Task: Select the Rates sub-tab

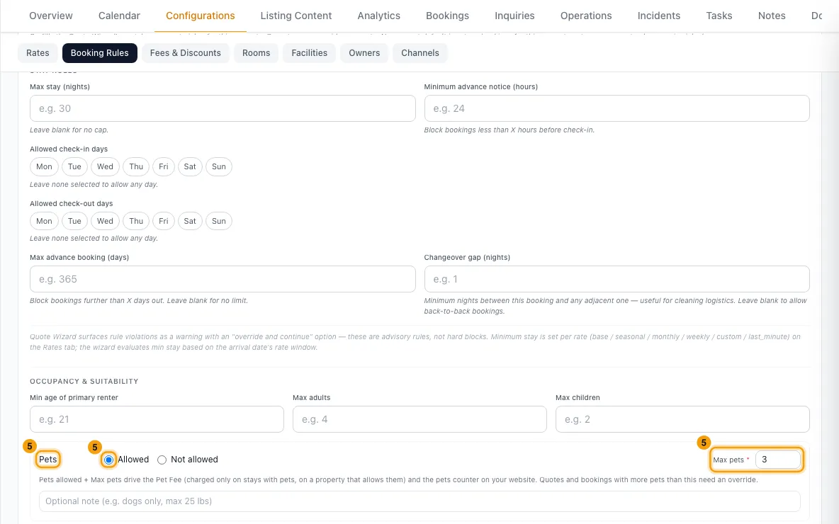Action: 38,53
